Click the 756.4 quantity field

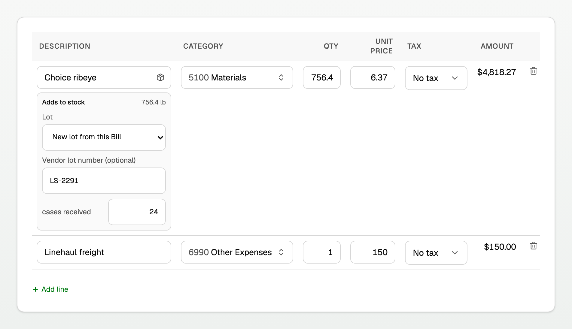click(322, 77)
